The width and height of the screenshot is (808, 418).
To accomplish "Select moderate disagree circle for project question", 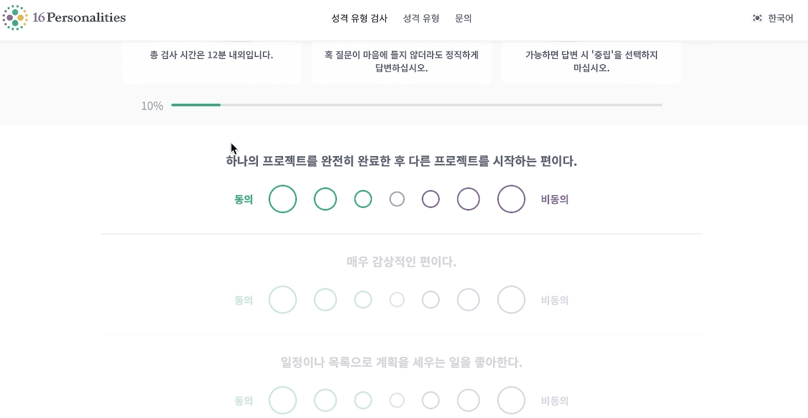I will [x=468, y=199].
